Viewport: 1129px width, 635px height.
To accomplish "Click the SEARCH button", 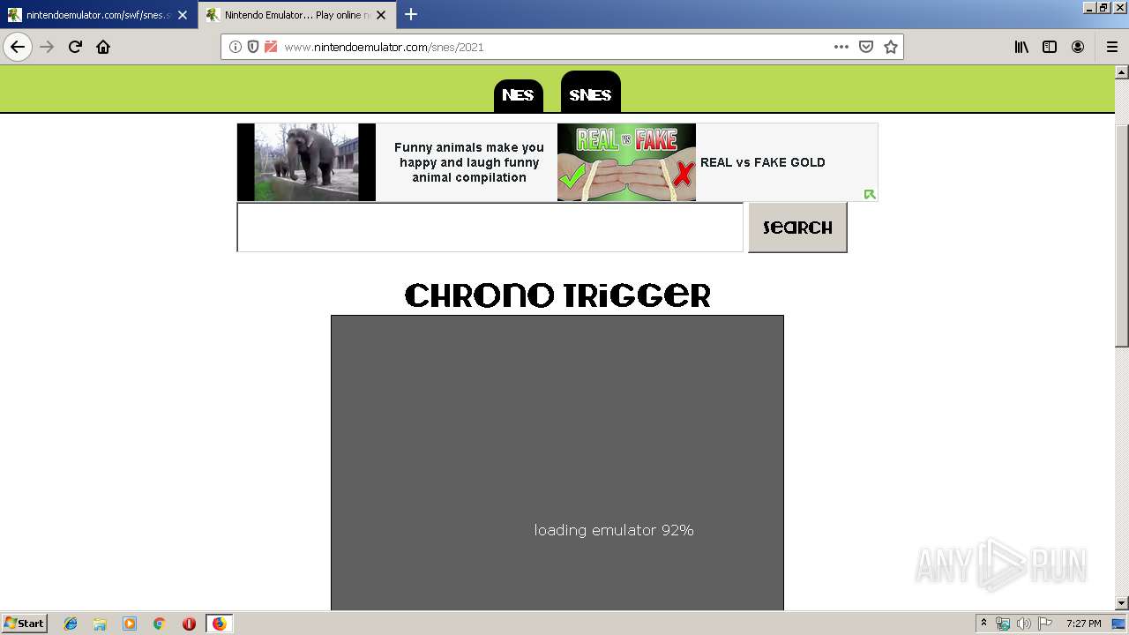I will (x=797, y=228).
